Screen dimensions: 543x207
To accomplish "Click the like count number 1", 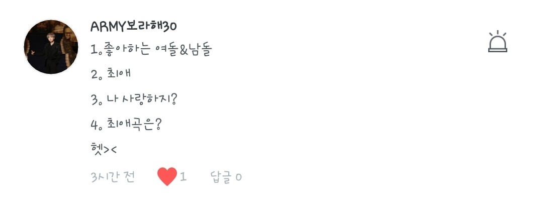I will click(184, 177).
